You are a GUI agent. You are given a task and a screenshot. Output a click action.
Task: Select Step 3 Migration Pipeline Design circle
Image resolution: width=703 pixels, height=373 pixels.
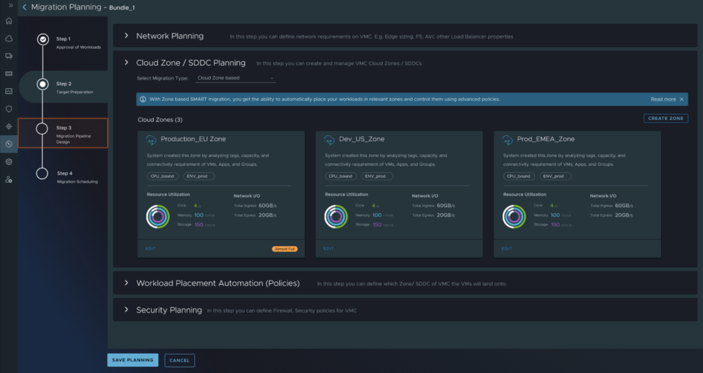click(42, 129)
